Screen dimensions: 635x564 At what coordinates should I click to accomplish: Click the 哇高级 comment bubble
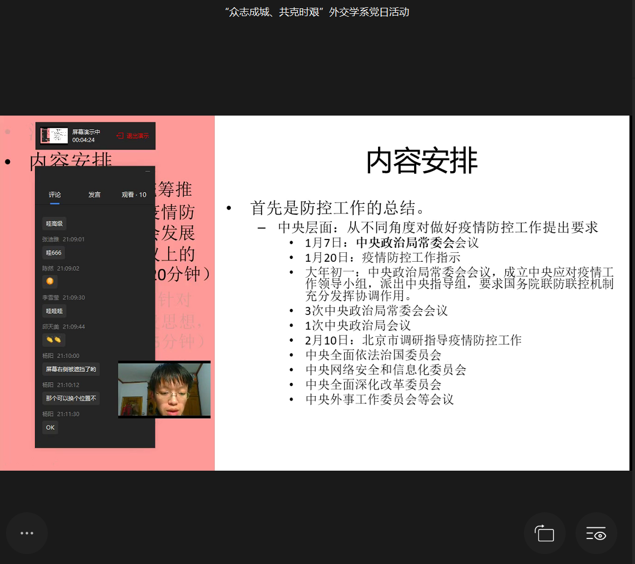click(54, 223)
